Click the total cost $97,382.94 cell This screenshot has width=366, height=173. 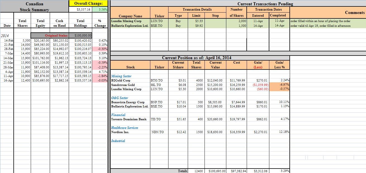click(237, 171)
